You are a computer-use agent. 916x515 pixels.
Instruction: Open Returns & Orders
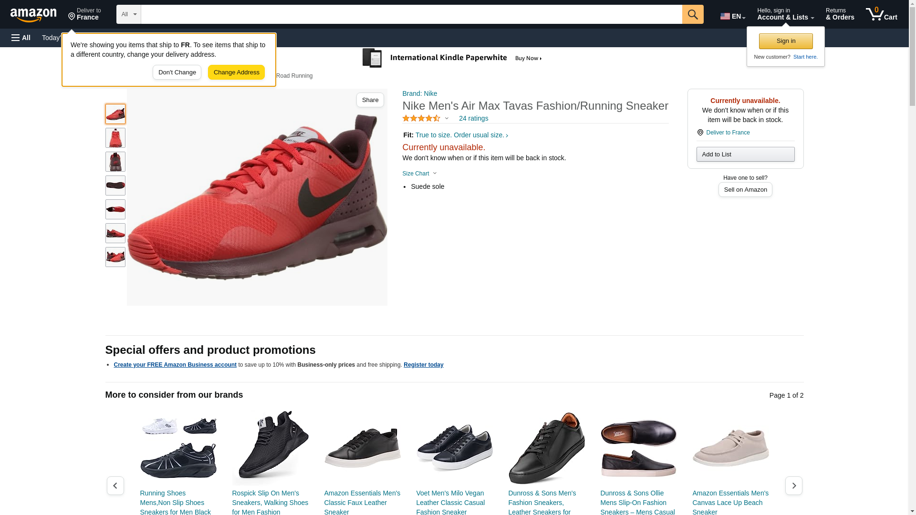[840, 14]
